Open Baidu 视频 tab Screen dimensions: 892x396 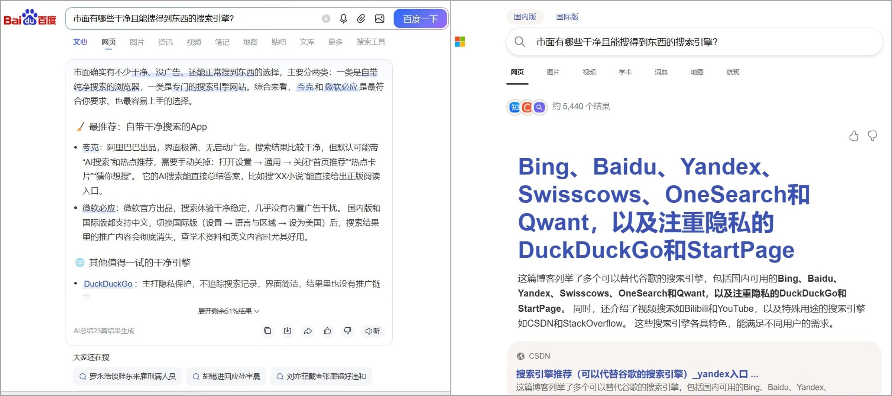pos(194,42)
